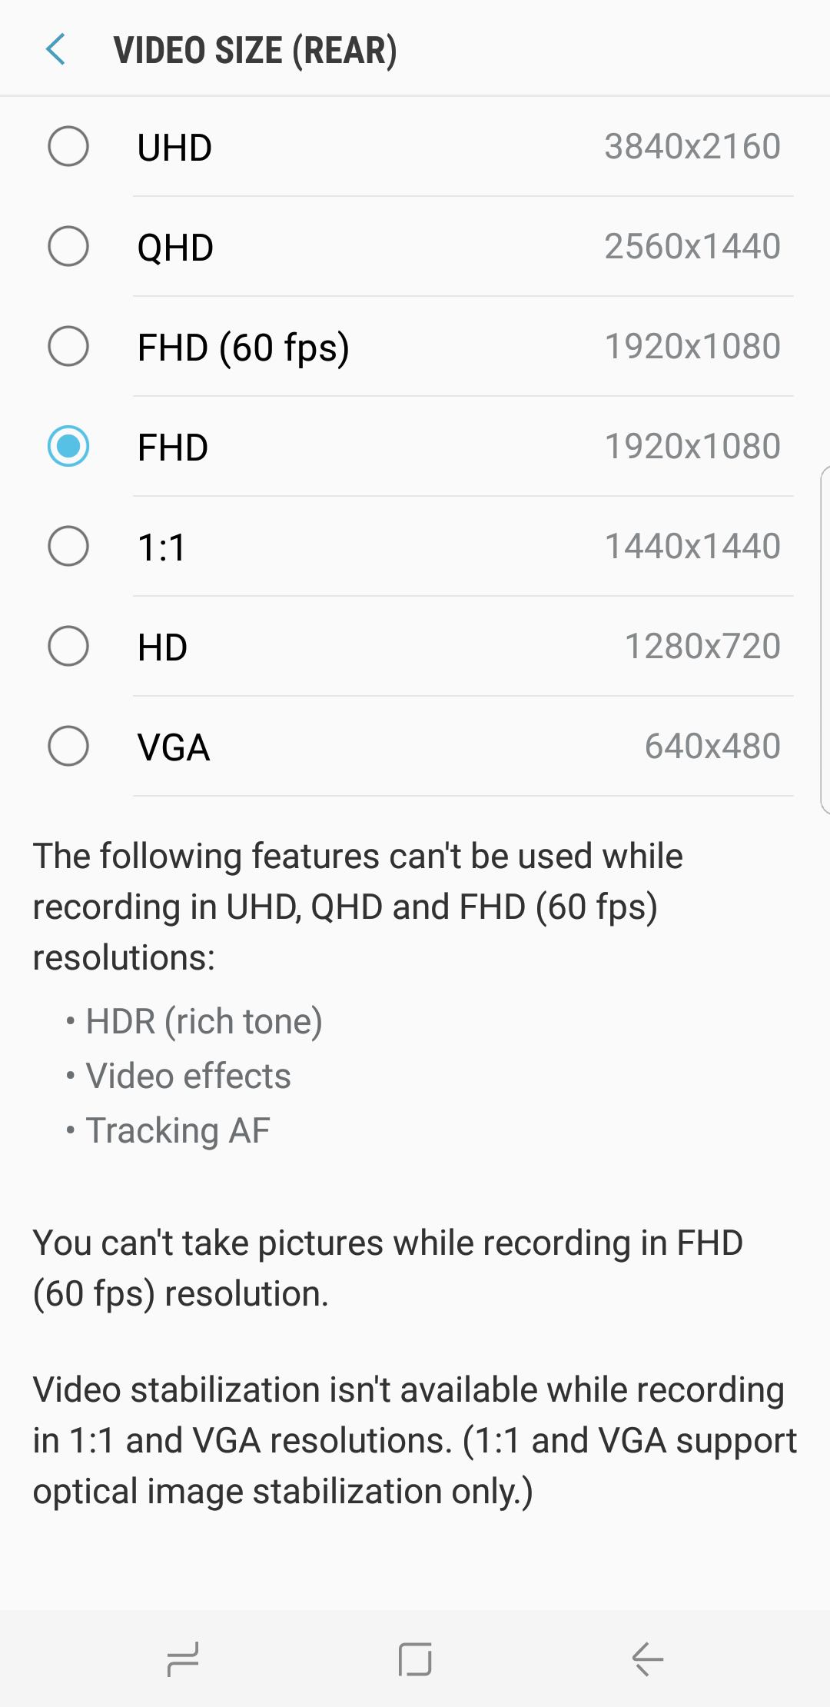
Task: Tap the 2560x1440 resolution value
Action: [x=692, y=246]
